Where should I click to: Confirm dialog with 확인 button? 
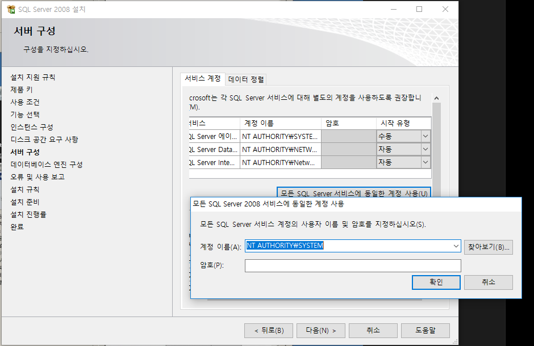[436, 282]
